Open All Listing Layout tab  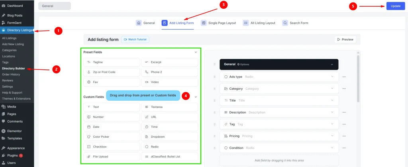coord(259,23)
